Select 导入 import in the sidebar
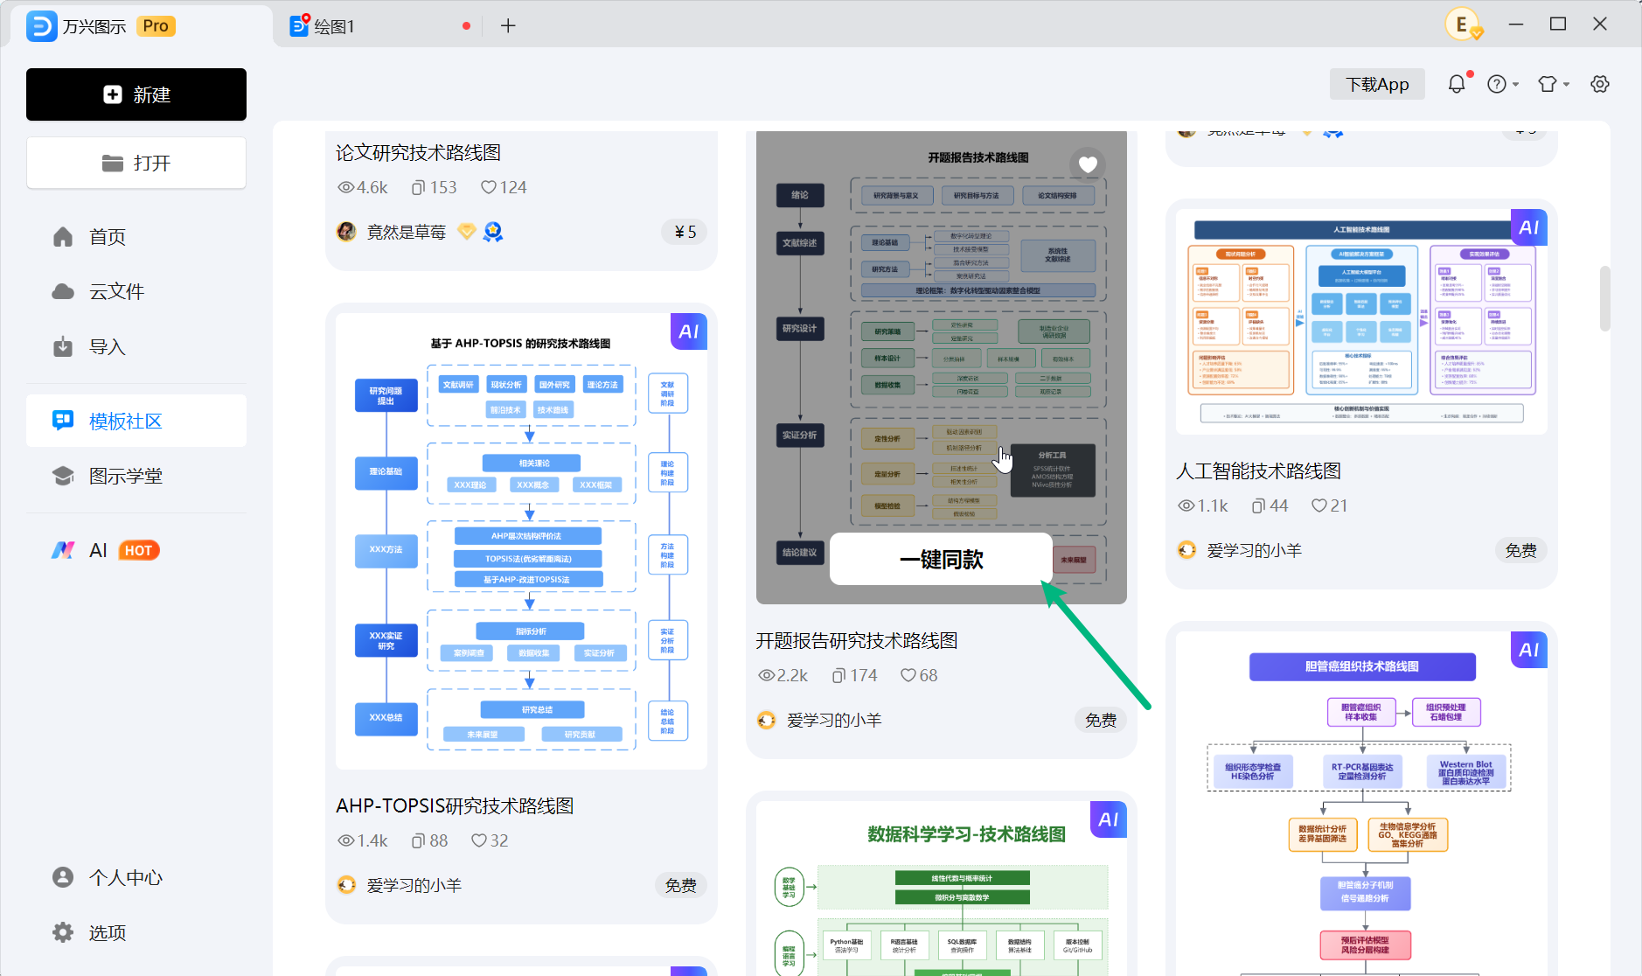1642x976 pixels. 136,347
